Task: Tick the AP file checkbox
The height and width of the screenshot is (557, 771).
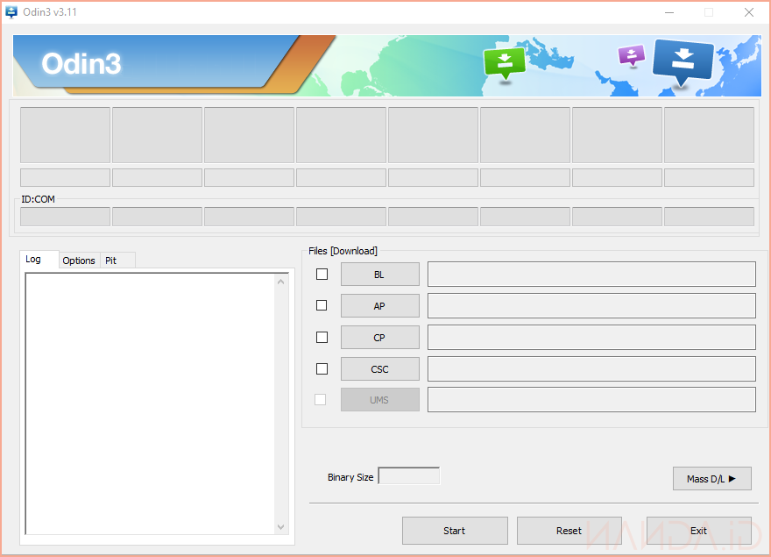Action: 322,305
